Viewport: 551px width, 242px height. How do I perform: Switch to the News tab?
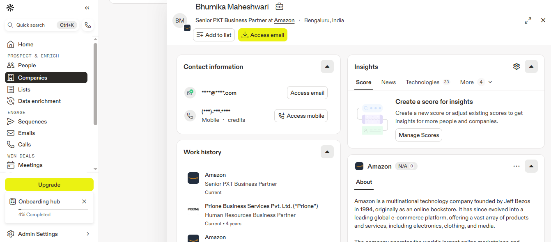pyautogui.click(x=388, y=82)
